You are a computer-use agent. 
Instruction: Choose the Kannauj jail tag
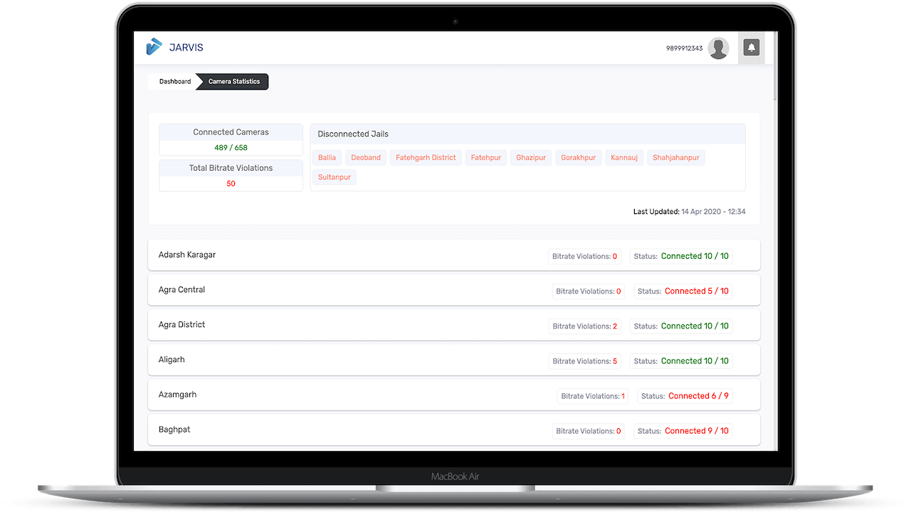[624, 158]
